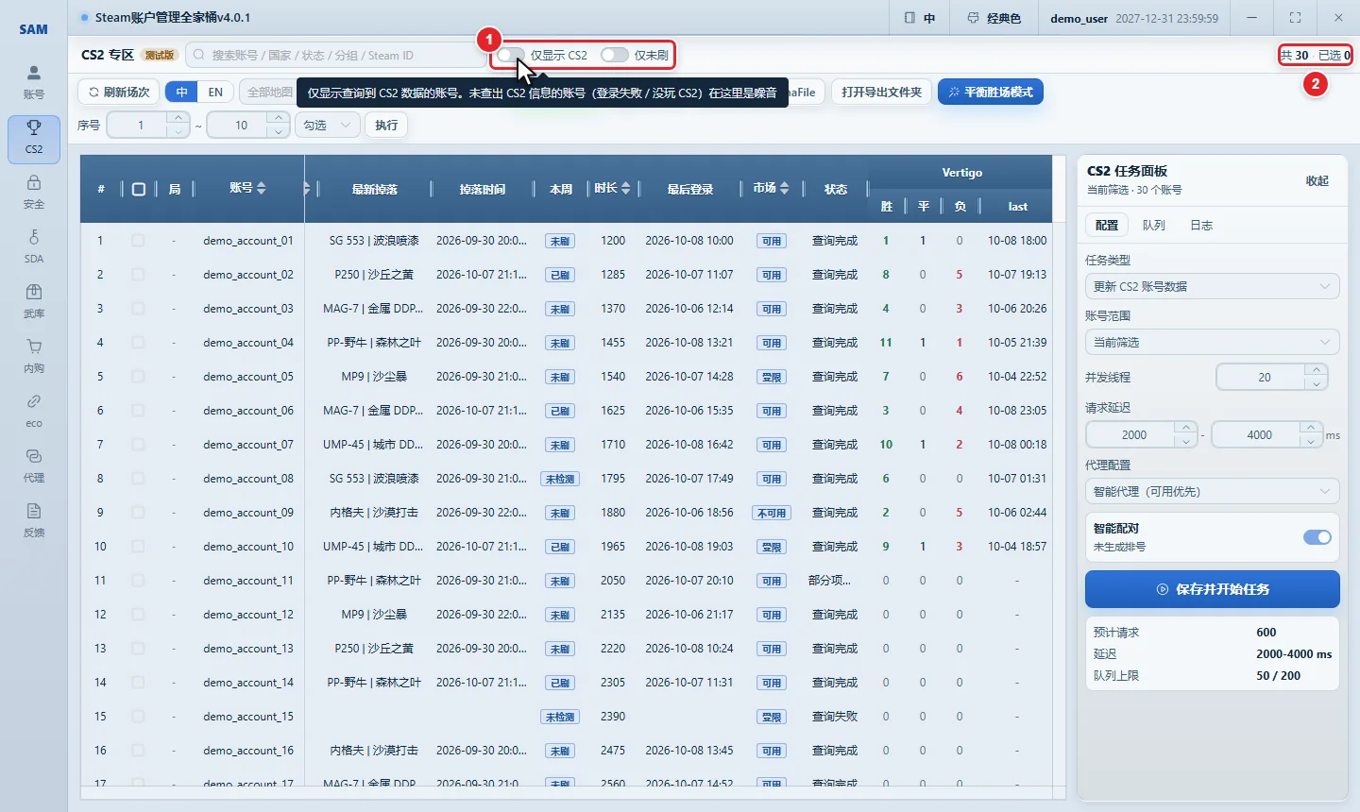The width and height of the screenshot is (1360, 812).
Task: Click the 请求延迟 minimum field 2000
Action: tap(1133, 434)
